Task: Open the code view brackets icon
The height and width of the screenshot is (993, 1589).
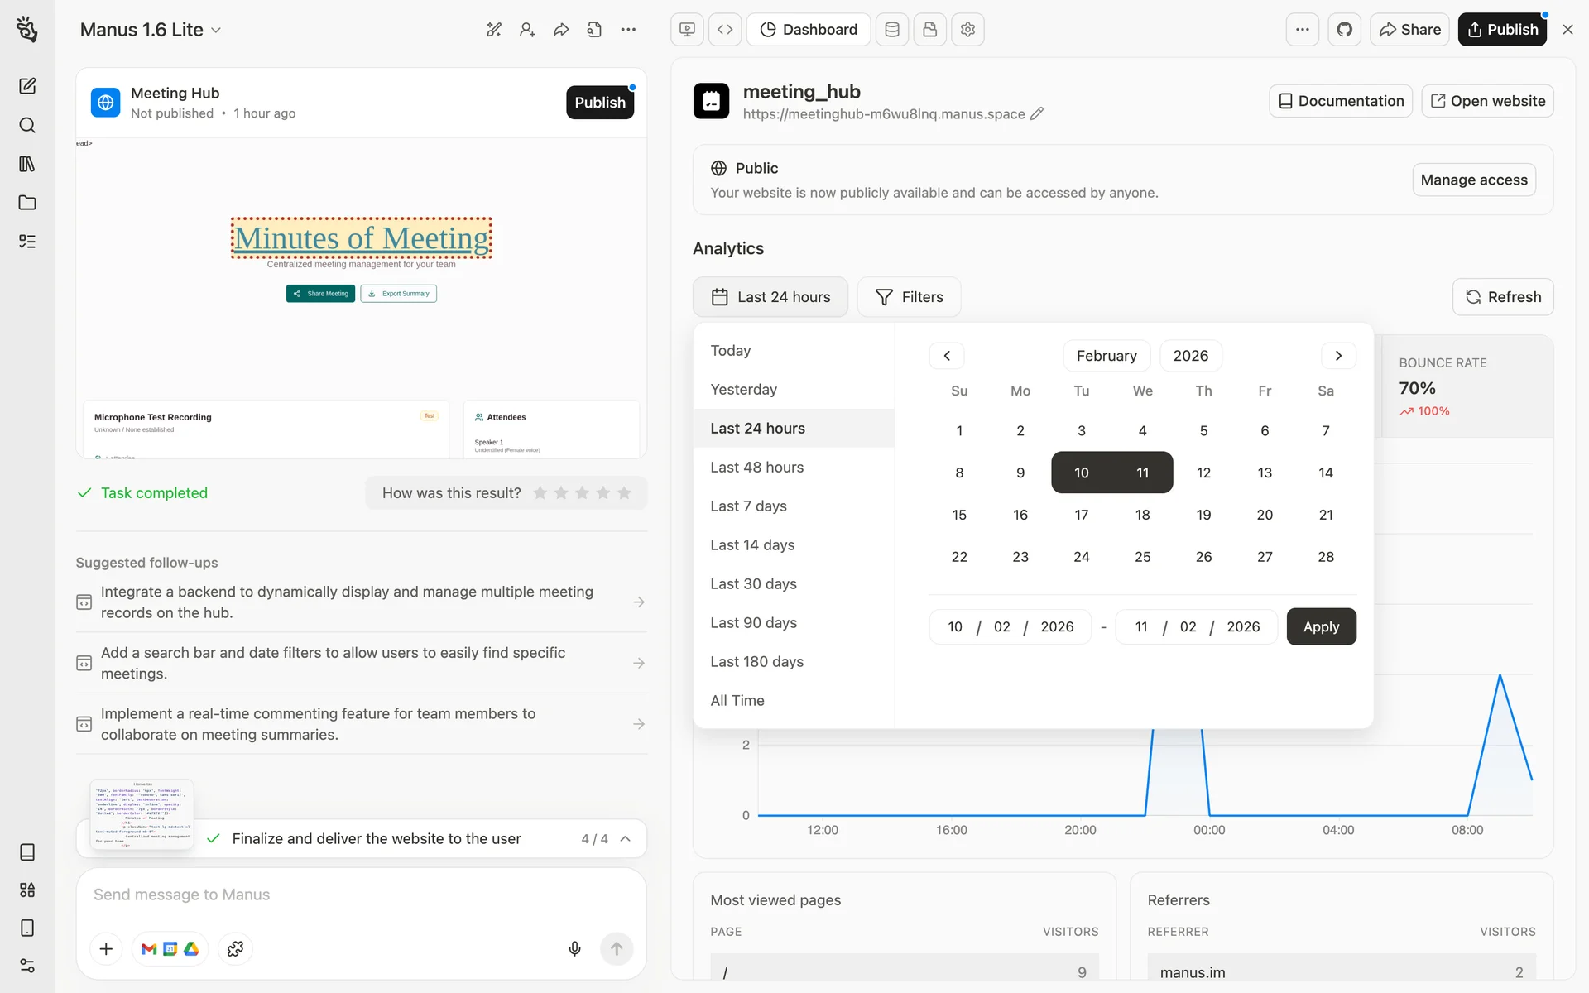Action: click(725, 30)
